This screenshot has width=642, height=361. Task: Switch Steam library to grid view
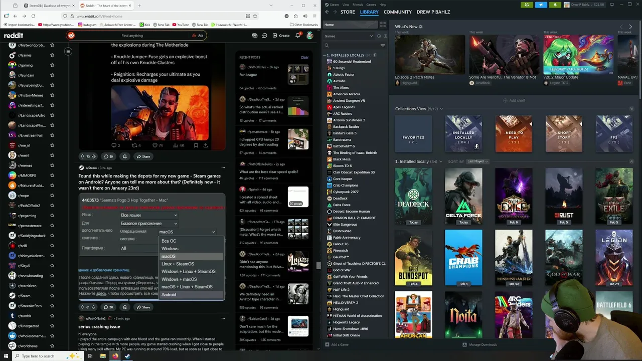point(383,24)
